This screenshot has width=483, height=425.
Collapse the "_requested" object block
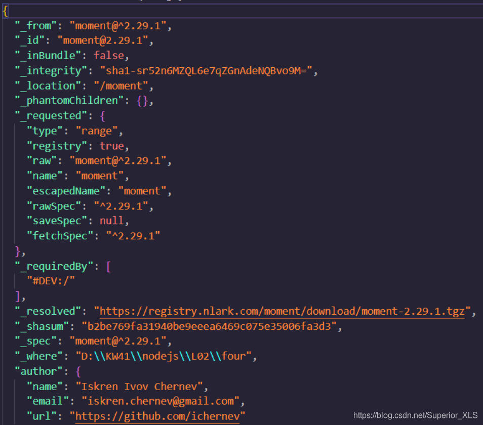pyautogui.click(x=103, y=115)
